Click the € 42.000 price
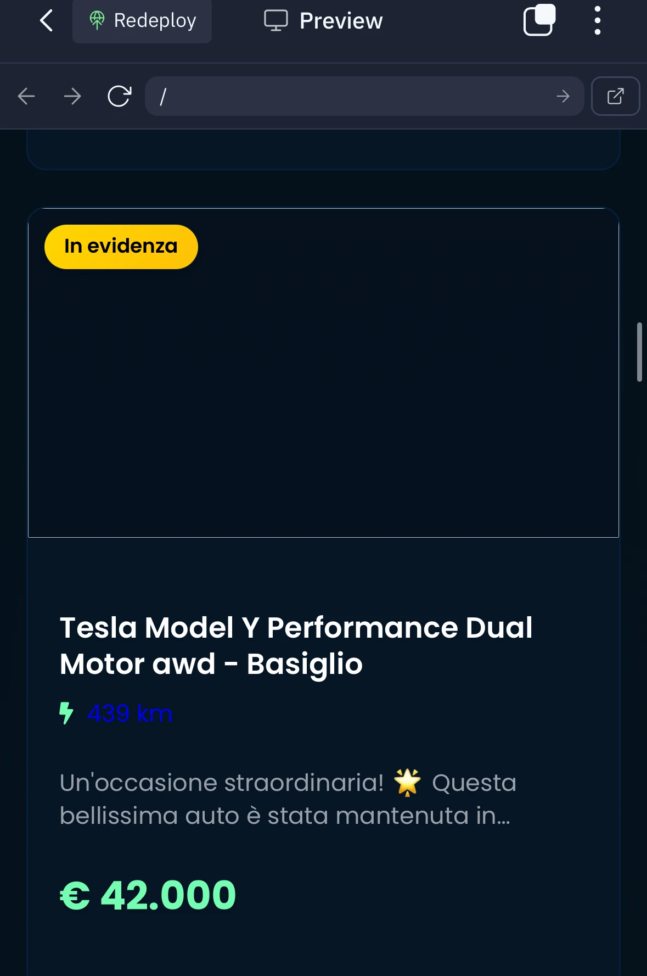This screenshot has height=976, width=647. tap(148, 895)
